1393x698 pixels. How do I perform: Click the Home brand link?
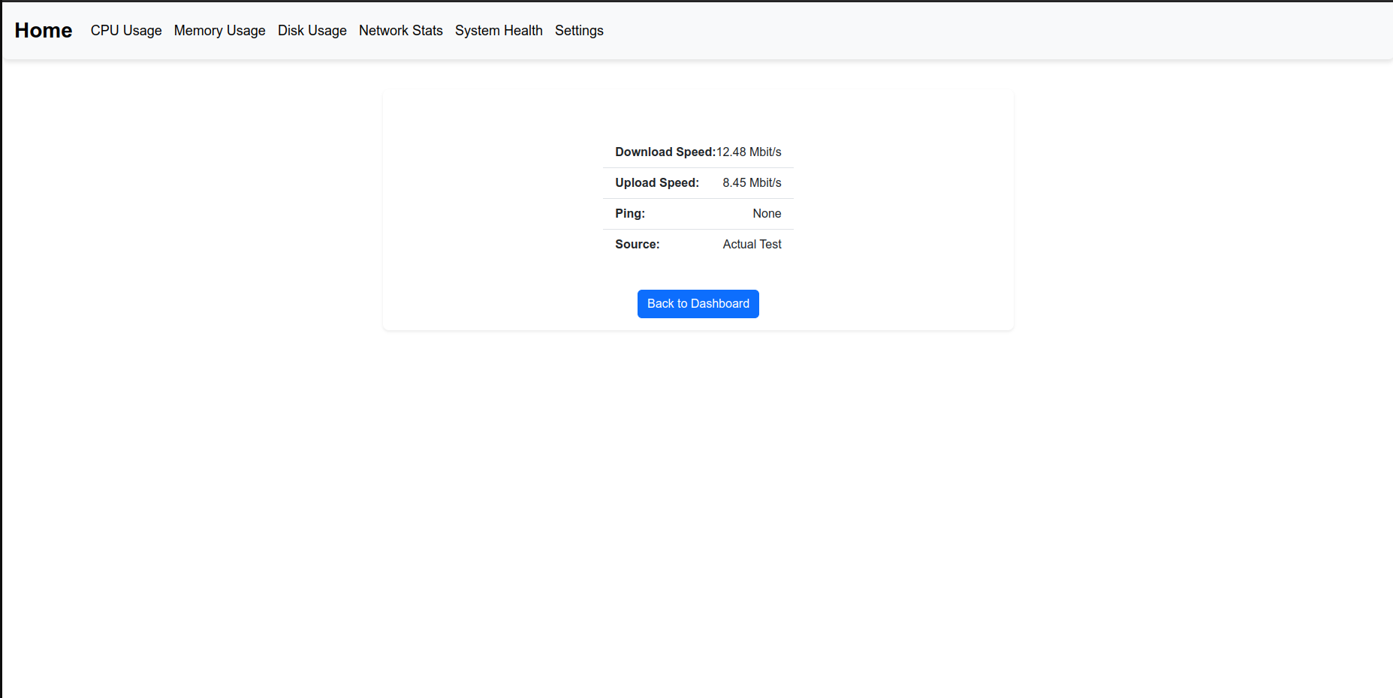(x=44, y=30)
